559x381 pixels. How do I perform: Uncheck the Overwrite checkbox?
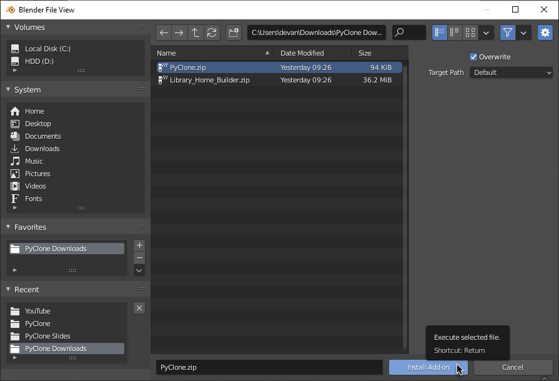click(473, 57)
